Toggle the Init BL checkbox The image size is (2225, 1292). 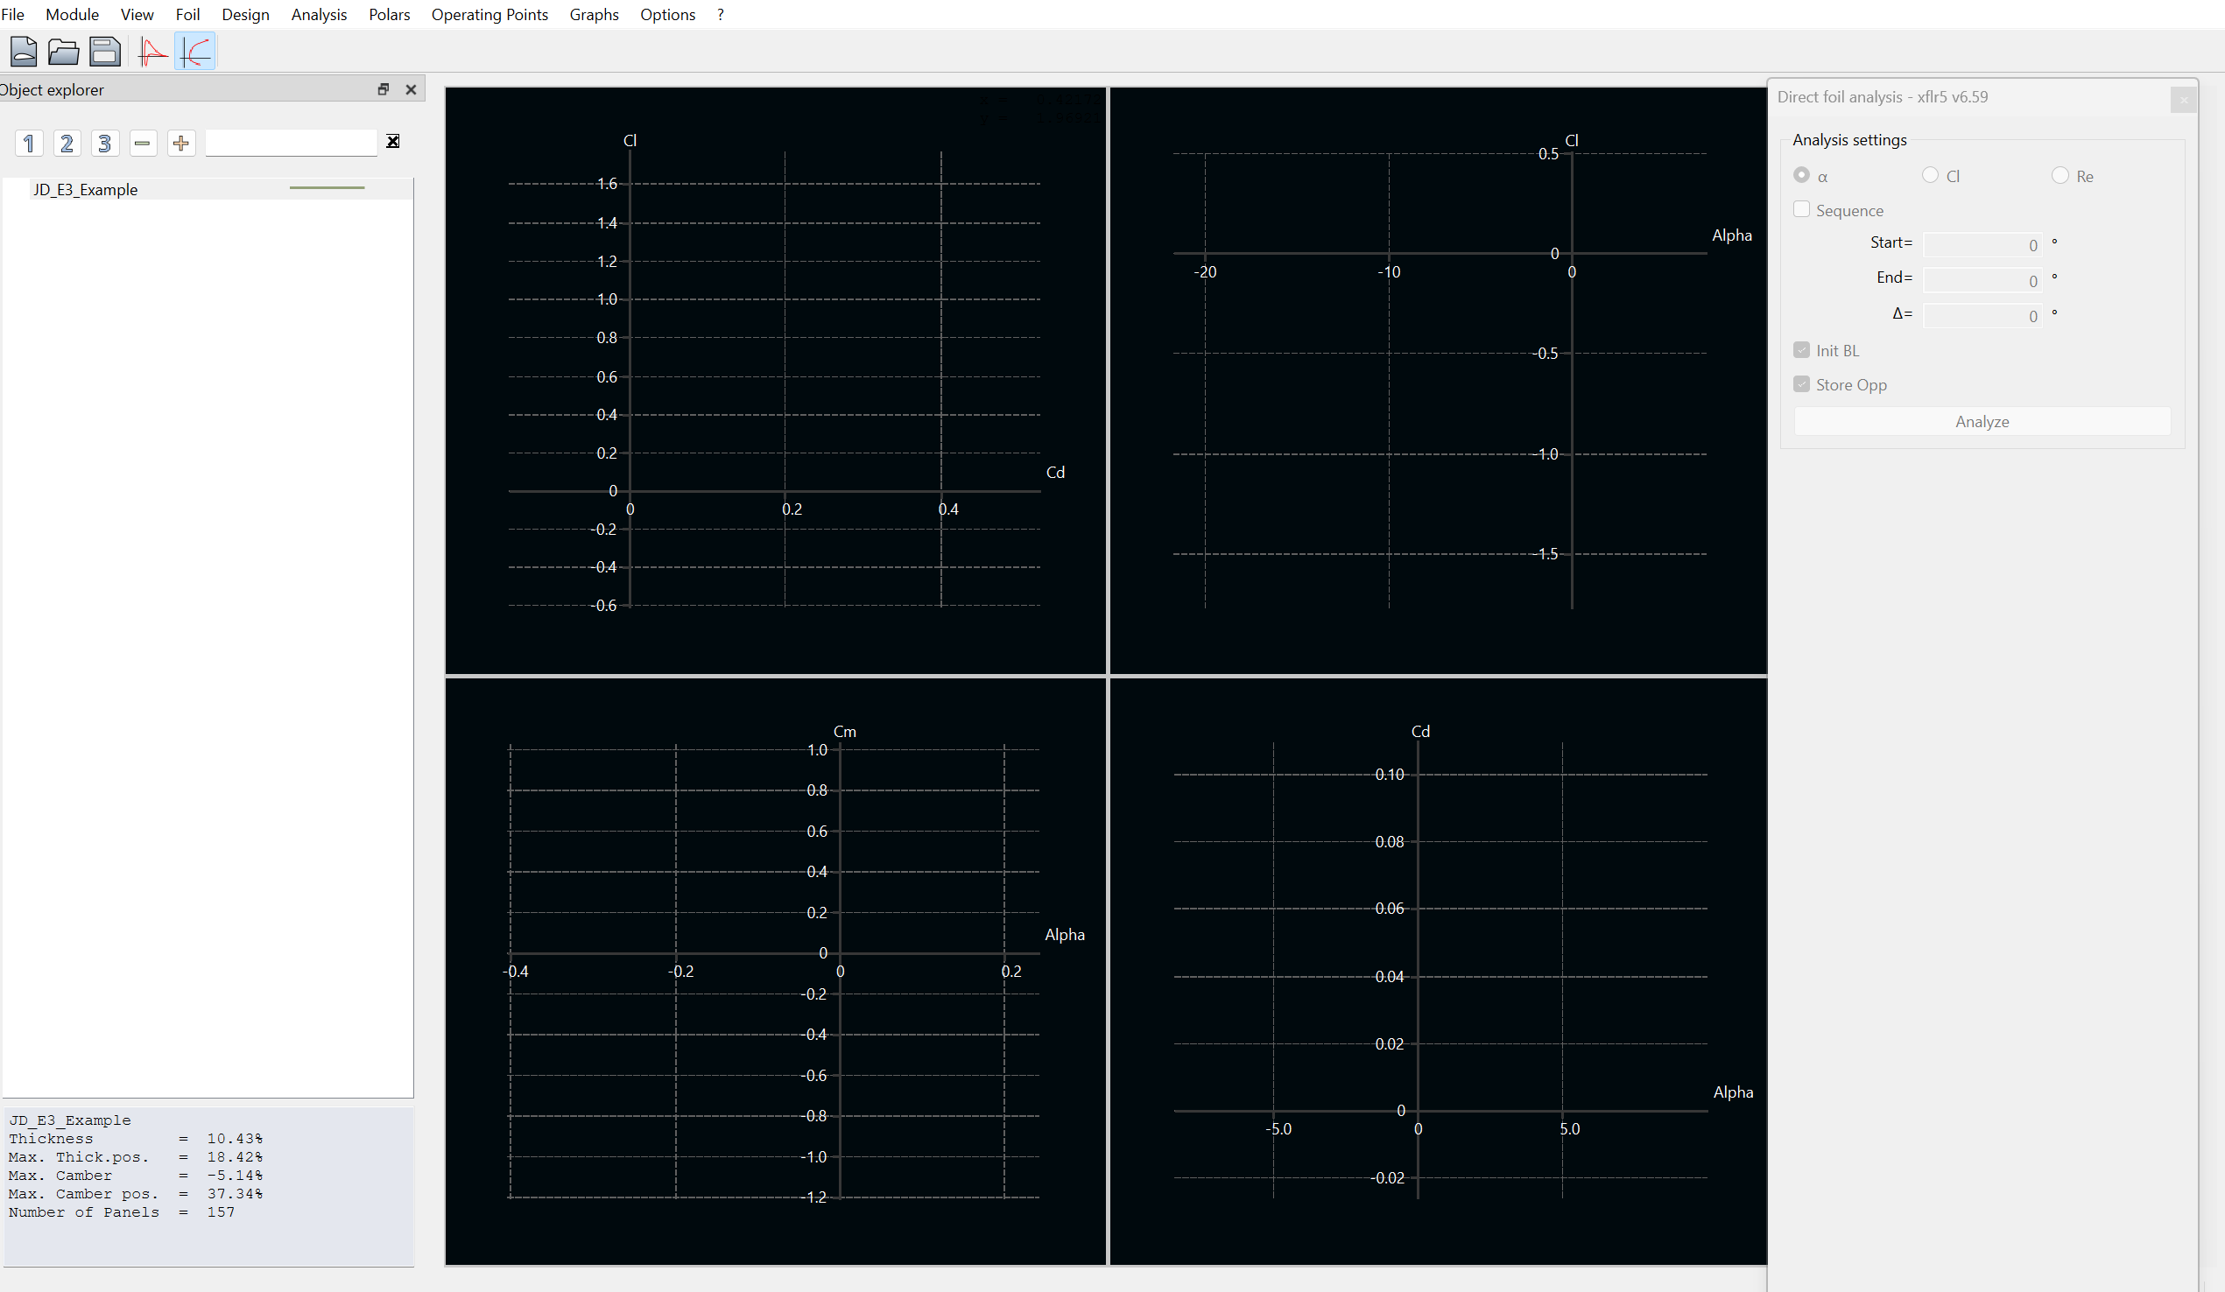pos(1802,350)
